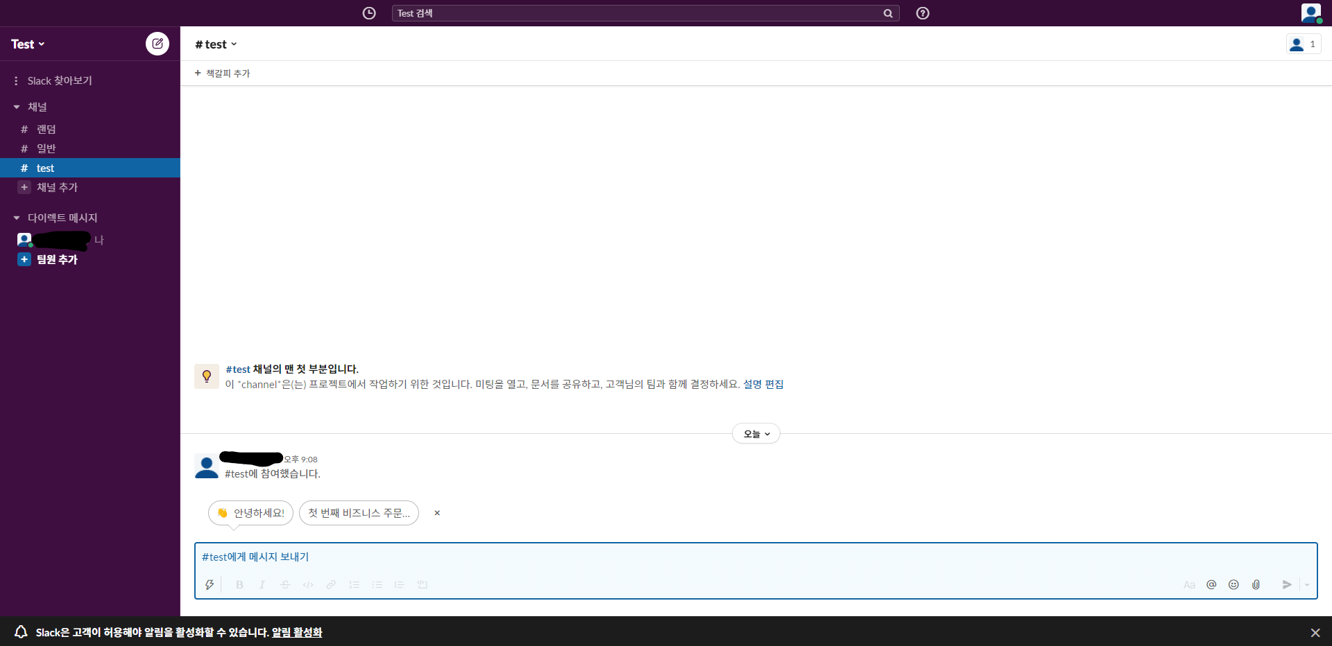Screen dimensions: 1332x646
Task: Send the 첫 번째 비즈니스 주문 suggestion
Action: click(x=359, y=513)
